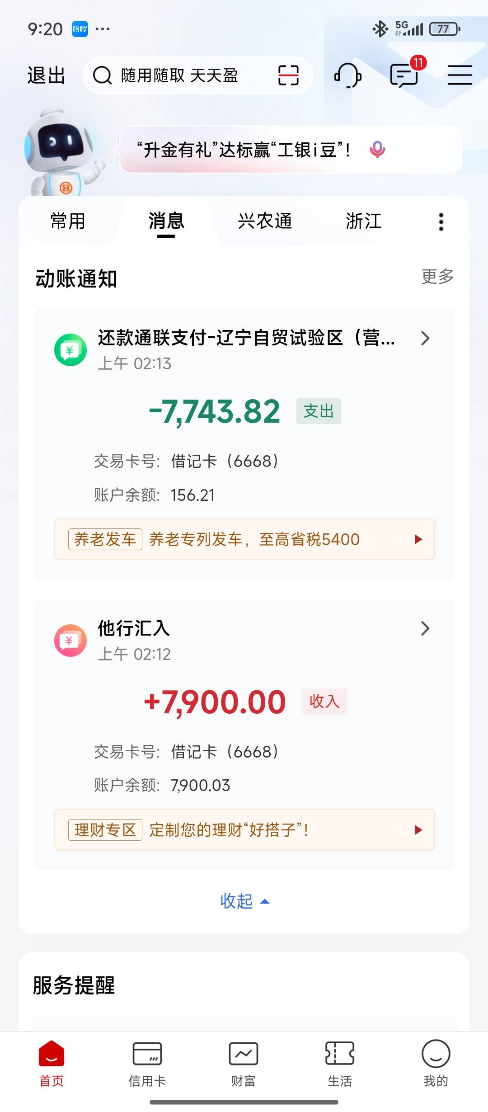Open the 信用卡 credit card tab icon

[x=147, y=1062]
